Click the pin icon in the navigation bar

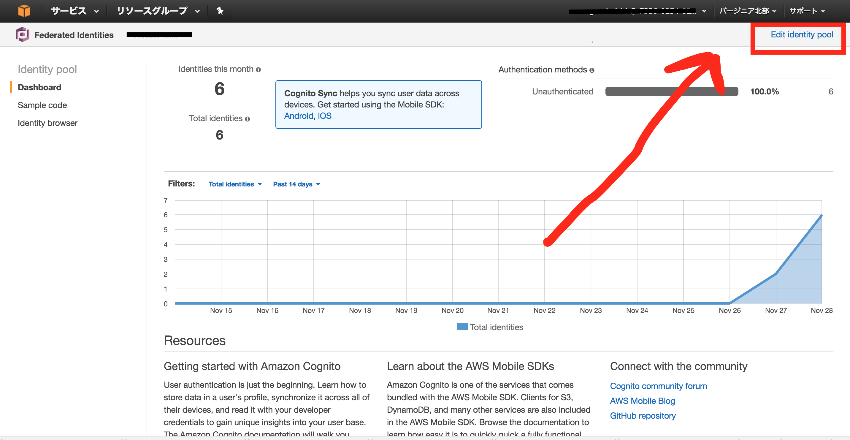(220, 11)
